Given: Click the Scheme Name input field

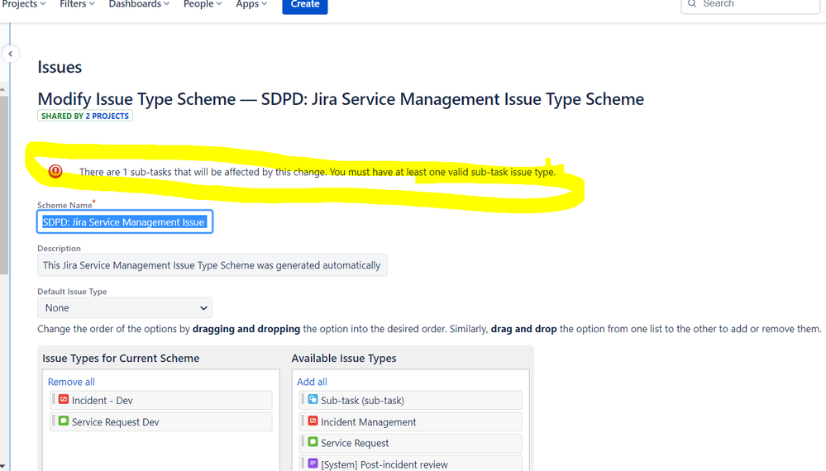Looking at the screenshot, I should pyautogui.click(x=125, y=221).
